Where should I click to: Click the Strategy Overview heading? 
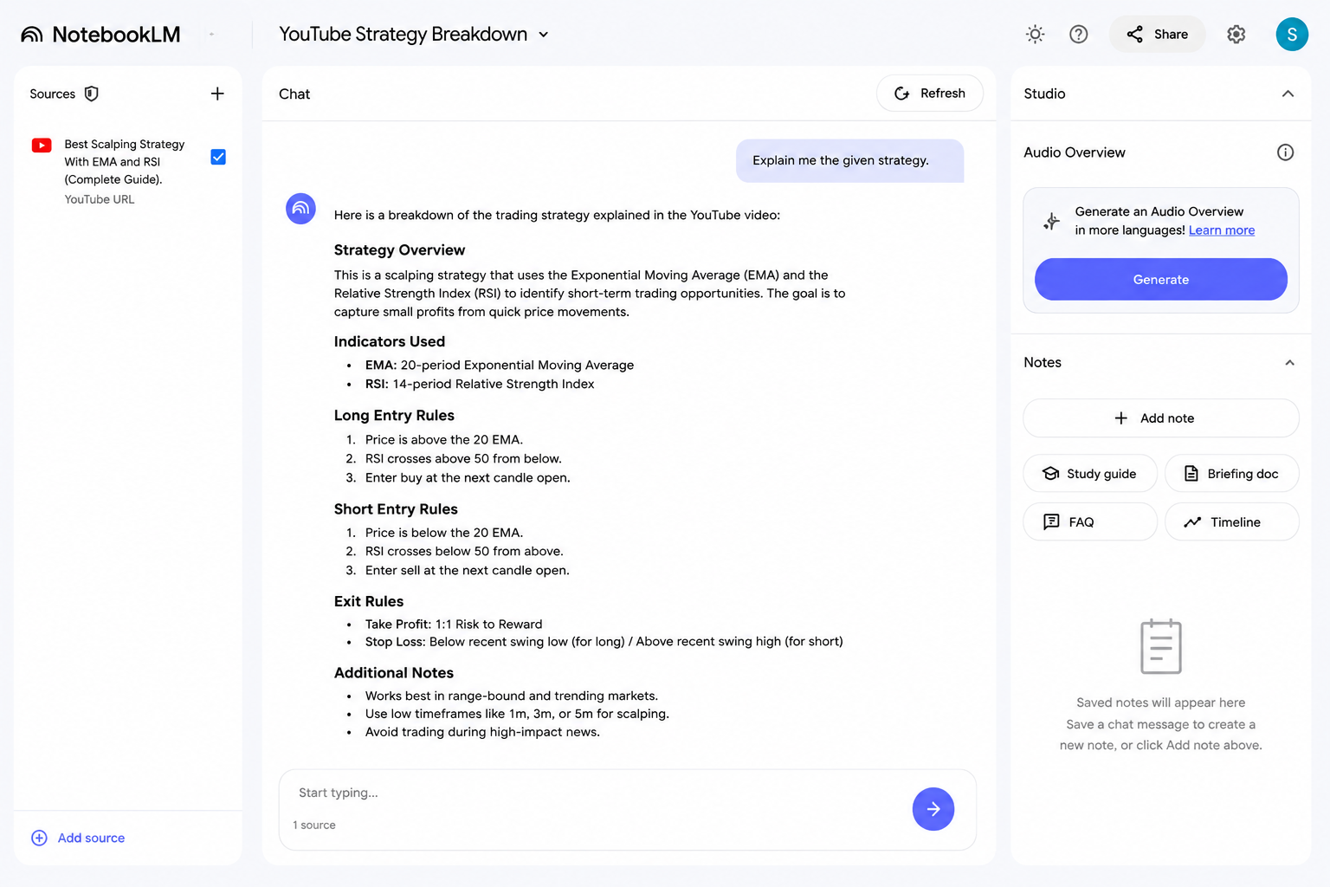[399, 250]
